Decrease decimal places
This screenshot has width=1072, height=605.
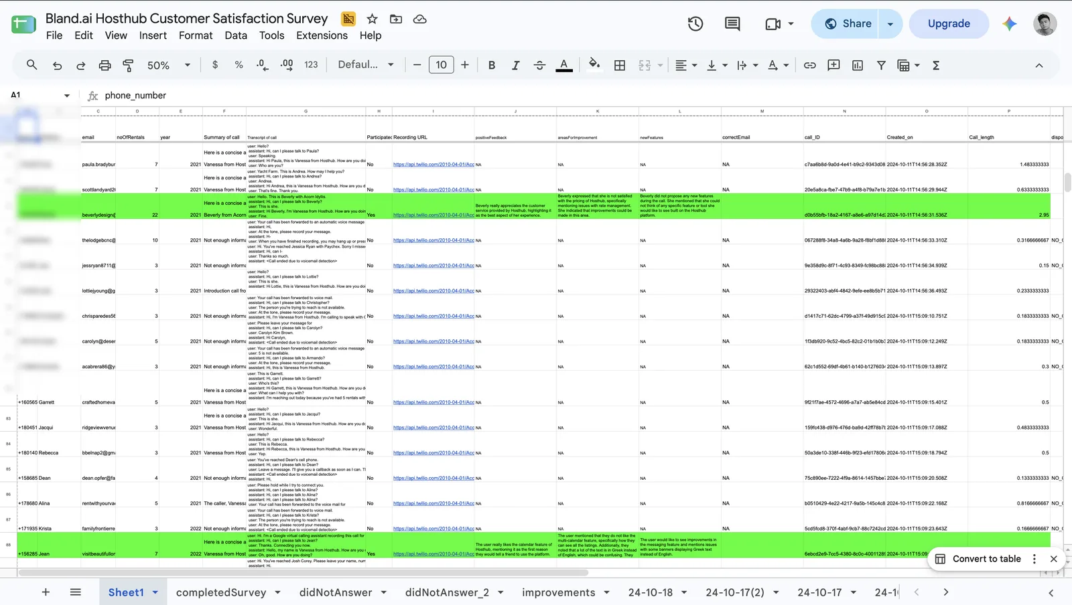tap(262, 65)
